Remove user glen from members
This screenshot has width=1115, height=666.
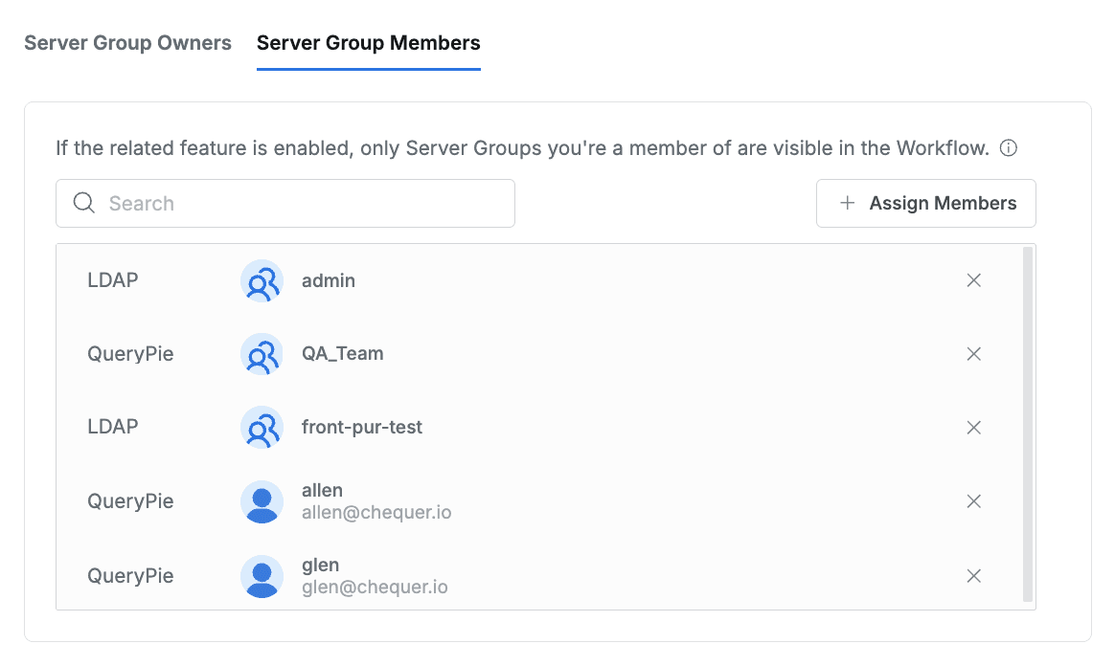[973, 576]
